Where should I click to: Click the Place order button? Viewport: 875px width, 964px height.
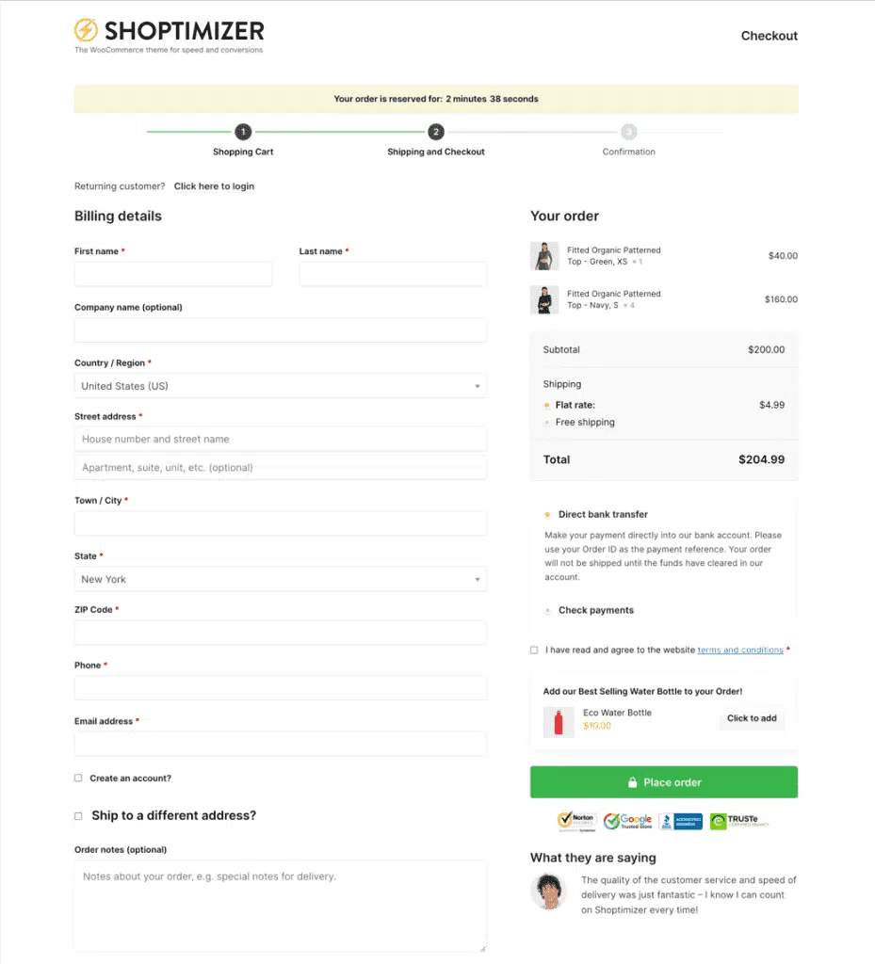(663, 781)
